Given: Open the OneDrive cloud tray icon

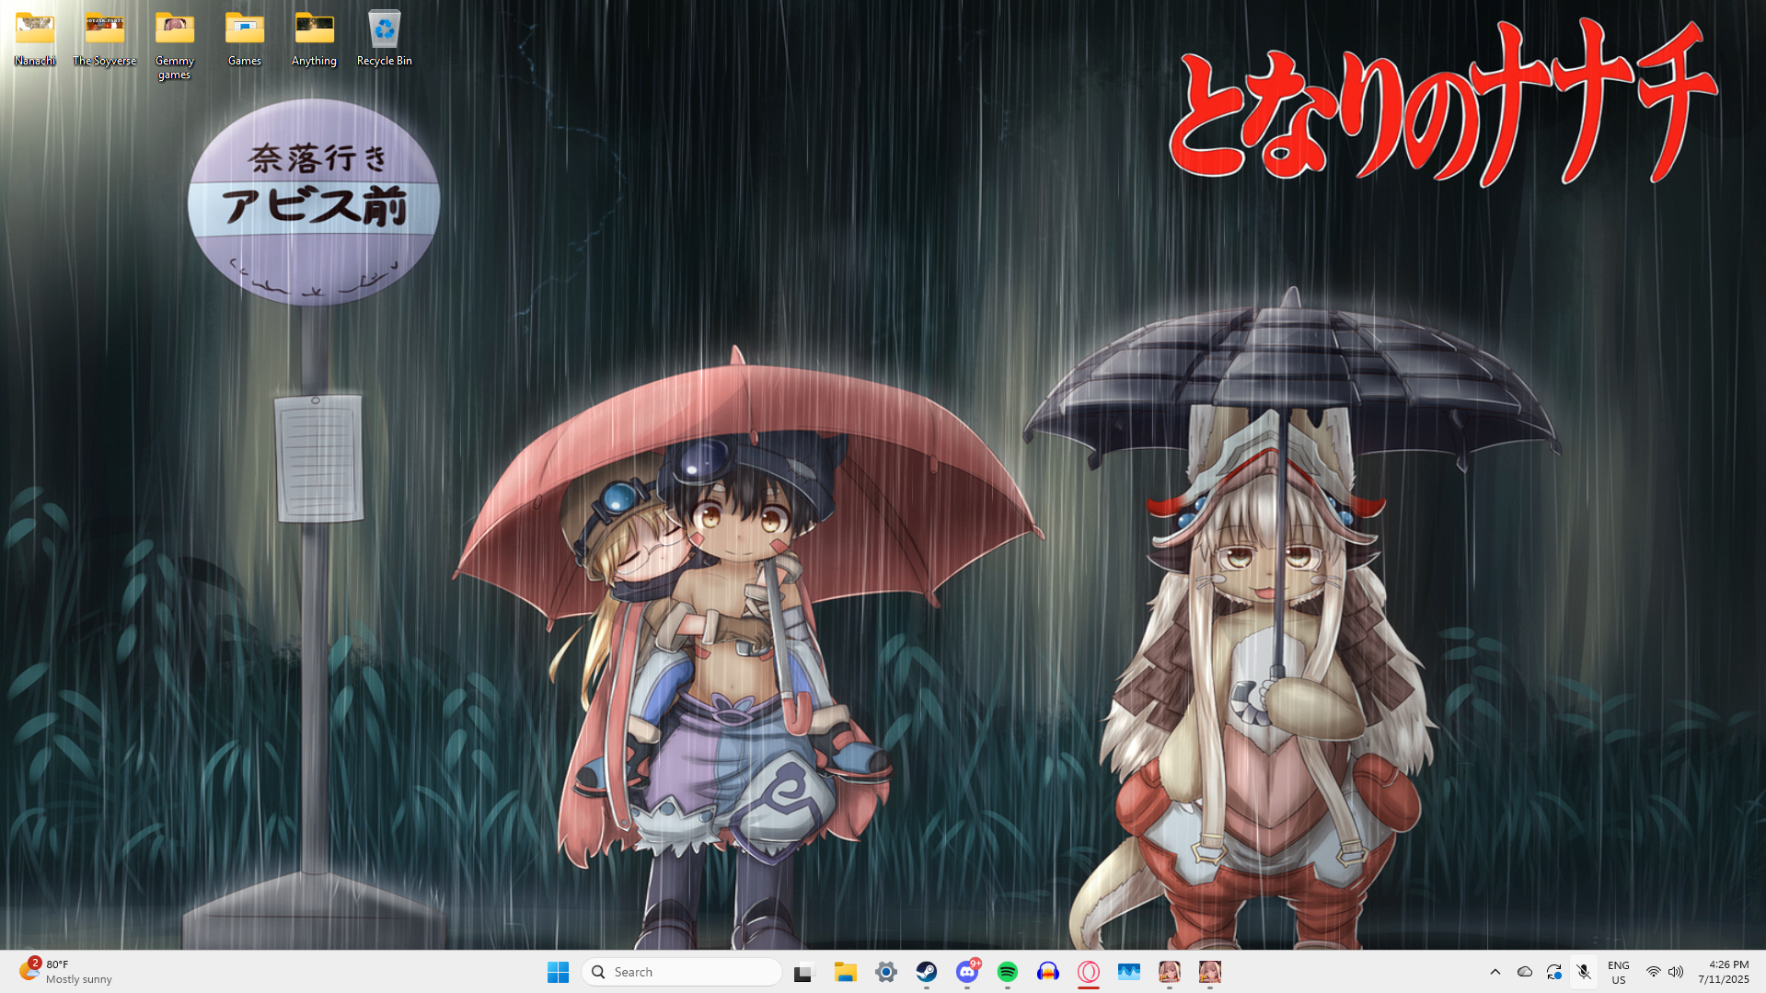Looking at the screenshot, I should click(1525, 972).
